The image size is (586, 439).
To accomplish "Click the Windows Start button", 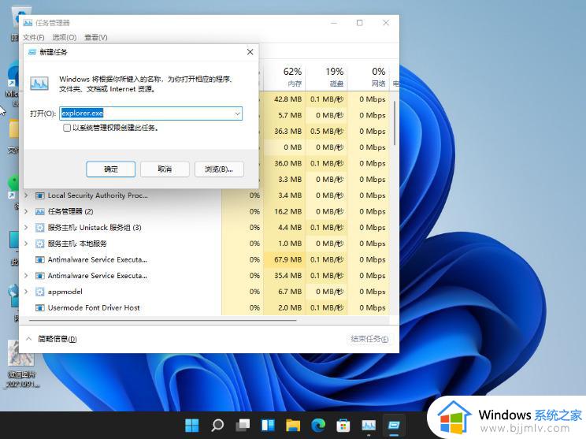I will [192, 425].
